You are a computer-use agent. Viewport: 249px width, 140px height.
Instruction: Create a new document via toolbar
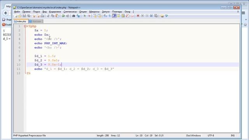pos(16,16)
